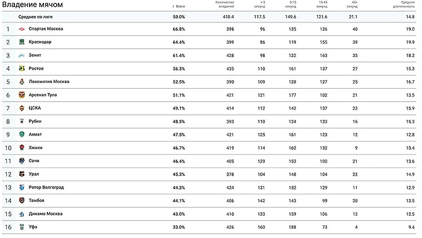Click the Уфа club crest icon
The image size is (422, 238).
point(21,227)
